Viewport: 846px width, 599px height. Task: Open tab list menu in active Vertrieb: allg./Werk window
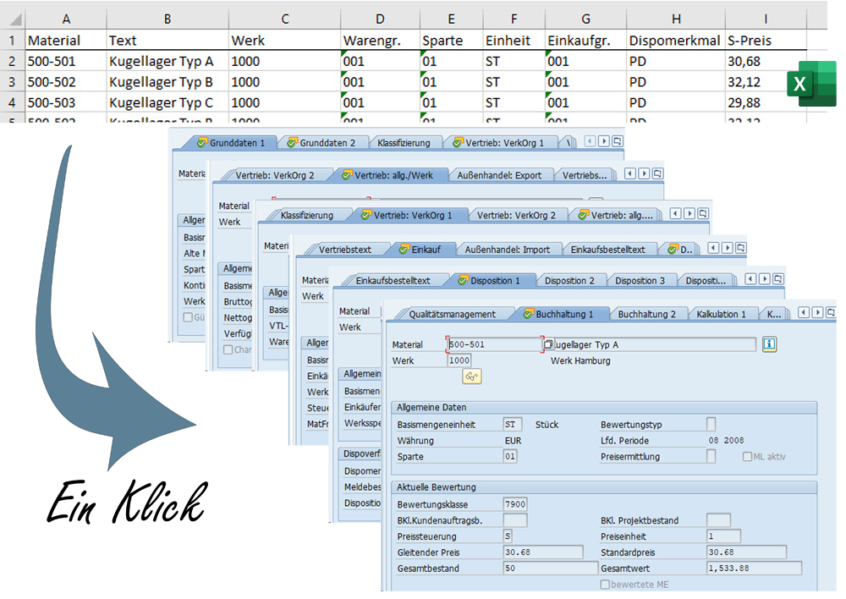point(657,173)
